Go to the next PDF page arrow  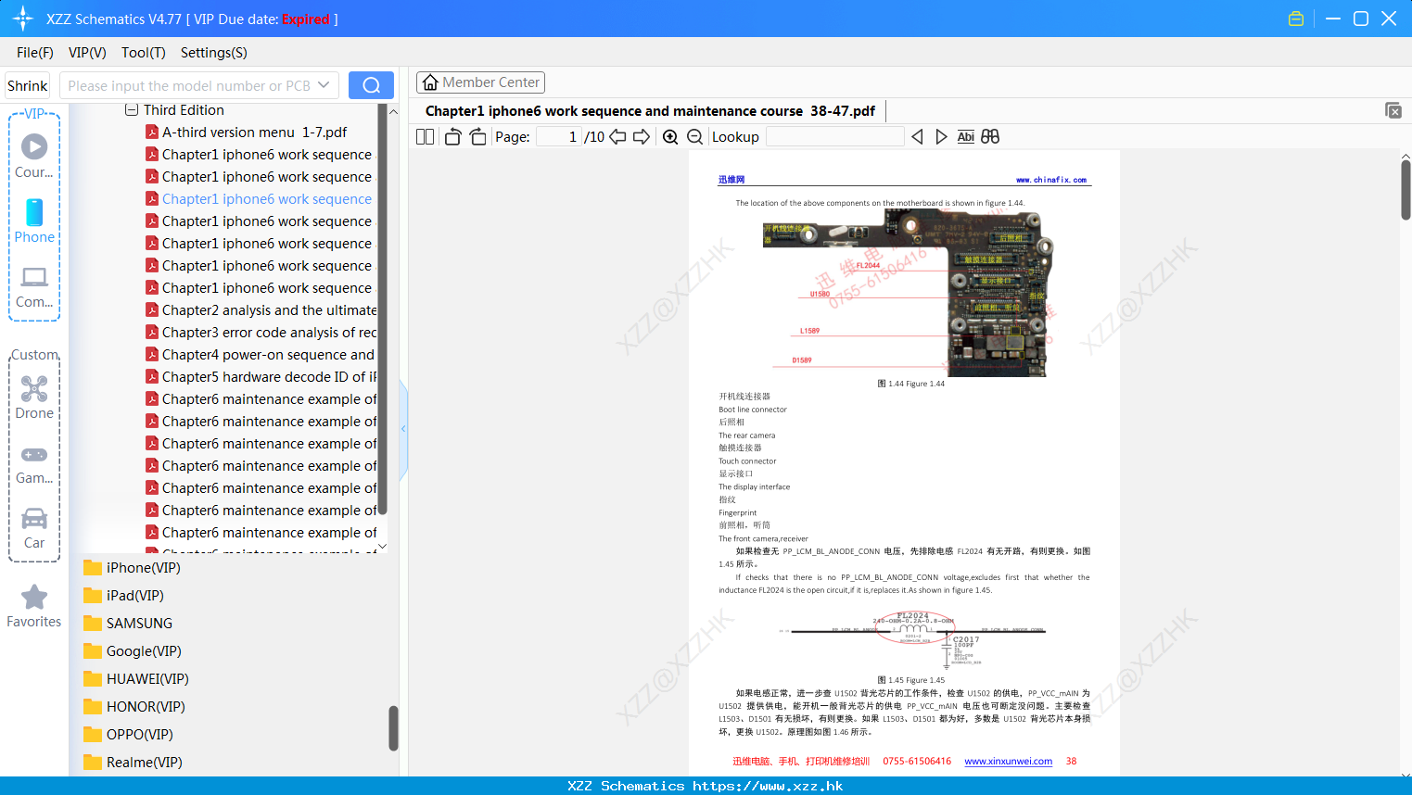pyautogui.click(x=642, y=137)
